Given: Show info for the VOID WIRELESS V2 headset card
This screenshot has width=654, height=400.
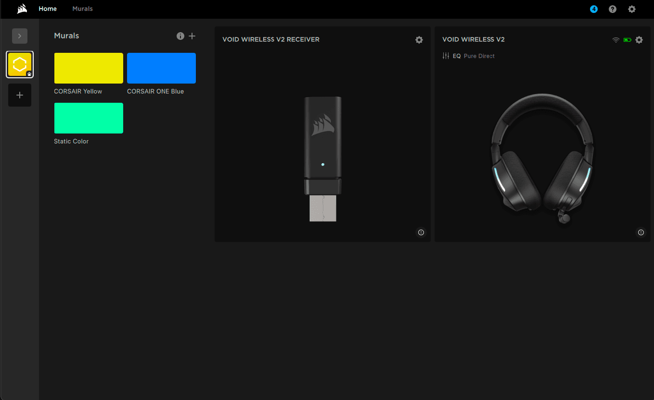Looking at the screenshot, I should (641, 232).
